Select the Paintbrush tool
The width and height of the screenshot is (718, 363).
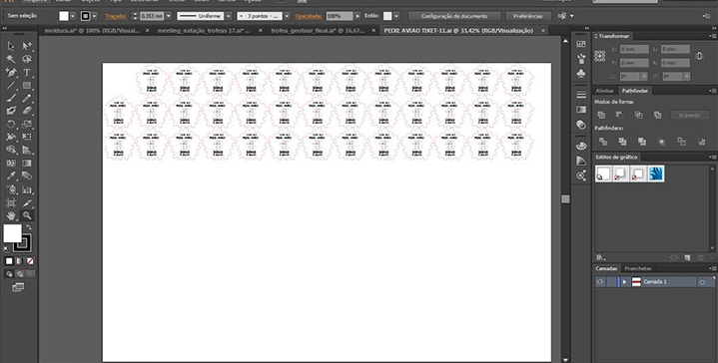click(x=11, y=98)
